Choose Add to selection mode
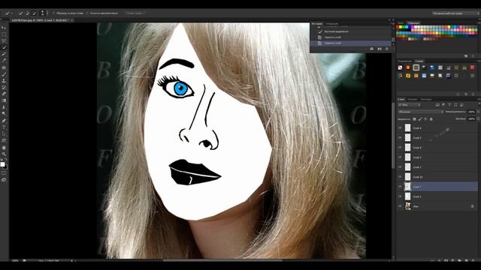The image size is (481, 270). tap(27, 13)
